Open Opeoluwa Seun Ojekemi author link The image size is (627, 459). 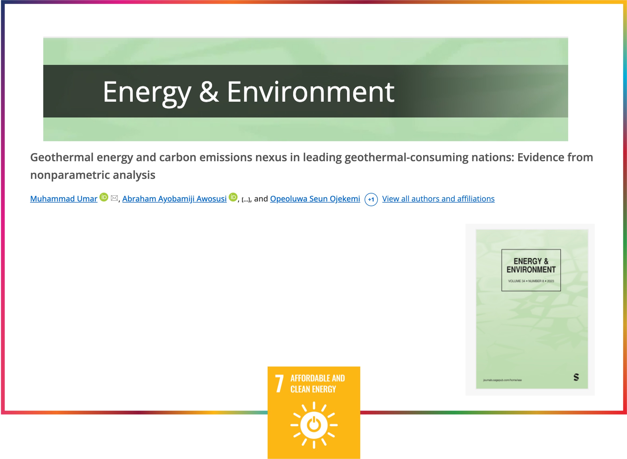(x=315, y=199)
